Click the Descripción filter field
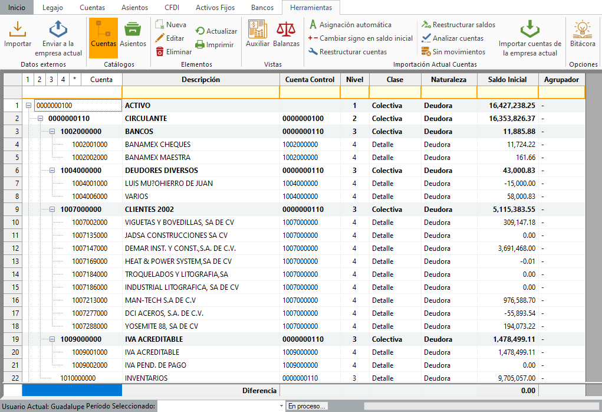This screenshot has width=602, height=412. point(200,92)
